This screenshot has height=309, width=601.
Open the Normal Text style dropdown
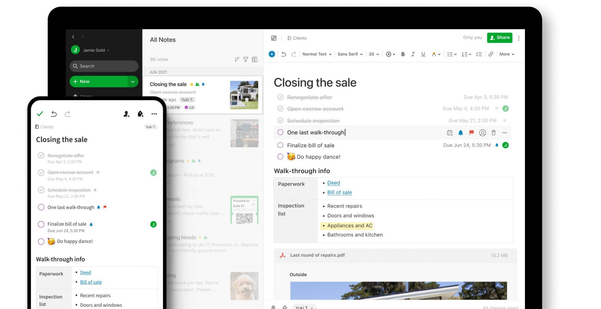coord(317,54)
